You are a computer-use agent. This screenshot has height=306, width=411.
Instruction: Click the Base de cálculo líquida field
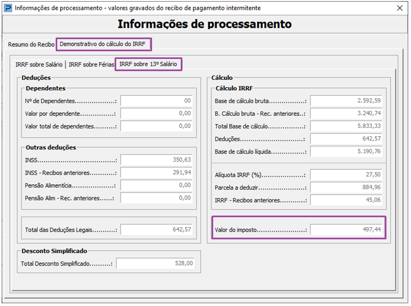click(x=346, y=152)
